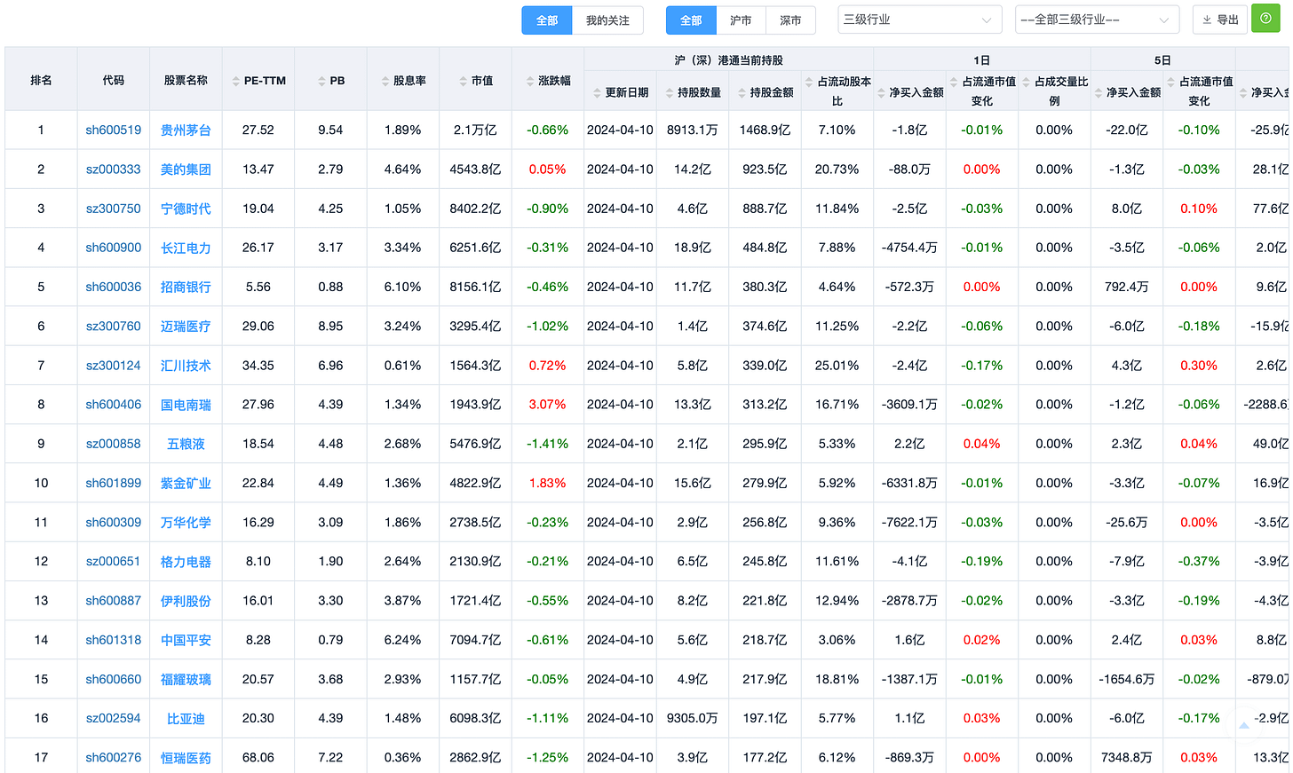Sort by 持股金额 column sort icon
The height and width of the screenshot is (773, 1293).
742,92
